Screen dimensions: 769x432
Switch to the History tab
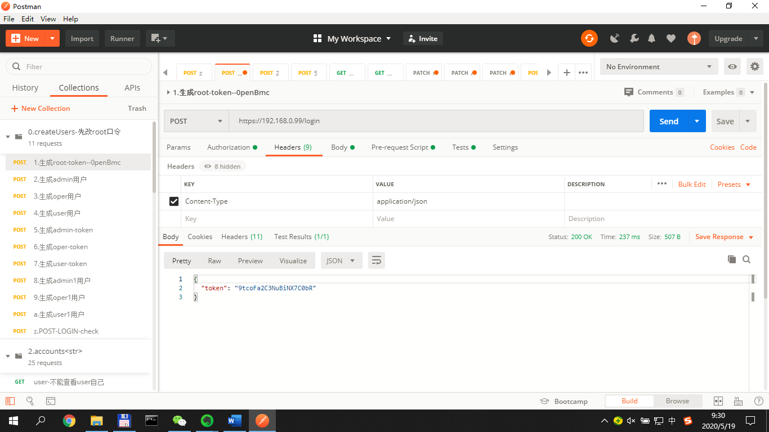25,88
